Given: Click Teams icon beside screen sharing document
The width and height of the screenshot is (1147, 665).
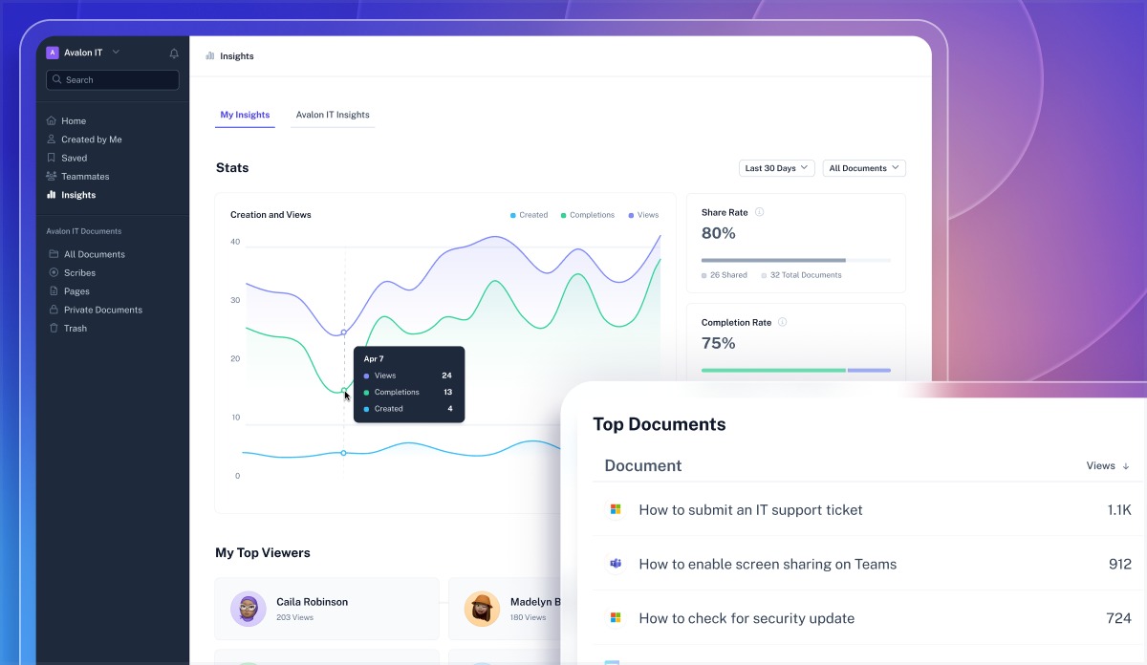Looking at the screenshot, I should pos(616,564).
